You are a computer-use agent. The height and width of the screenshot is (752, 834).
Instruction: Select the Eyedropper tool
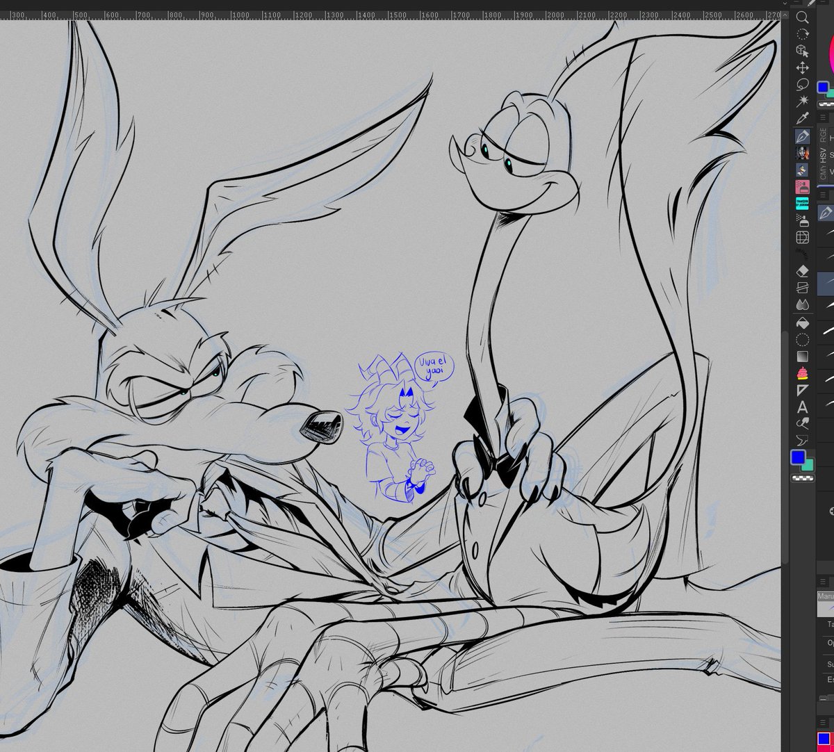coord(803,118)
